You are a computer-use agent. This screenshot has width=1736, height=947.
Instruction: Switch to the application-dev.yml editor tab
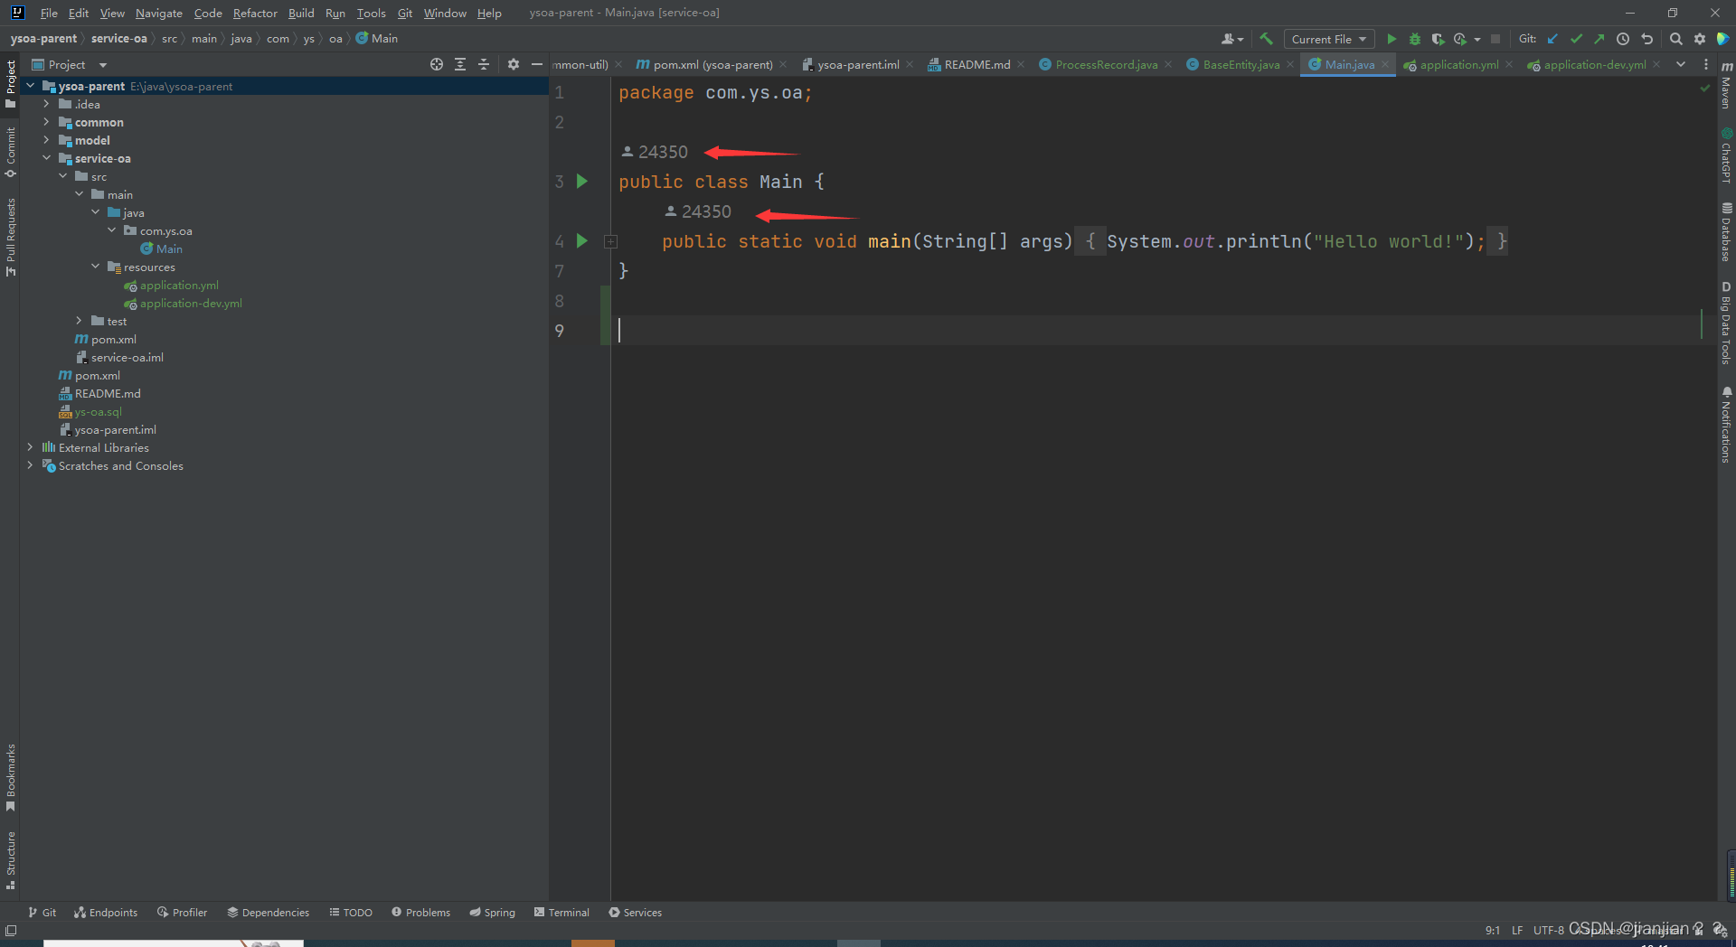pos(1594,64)
